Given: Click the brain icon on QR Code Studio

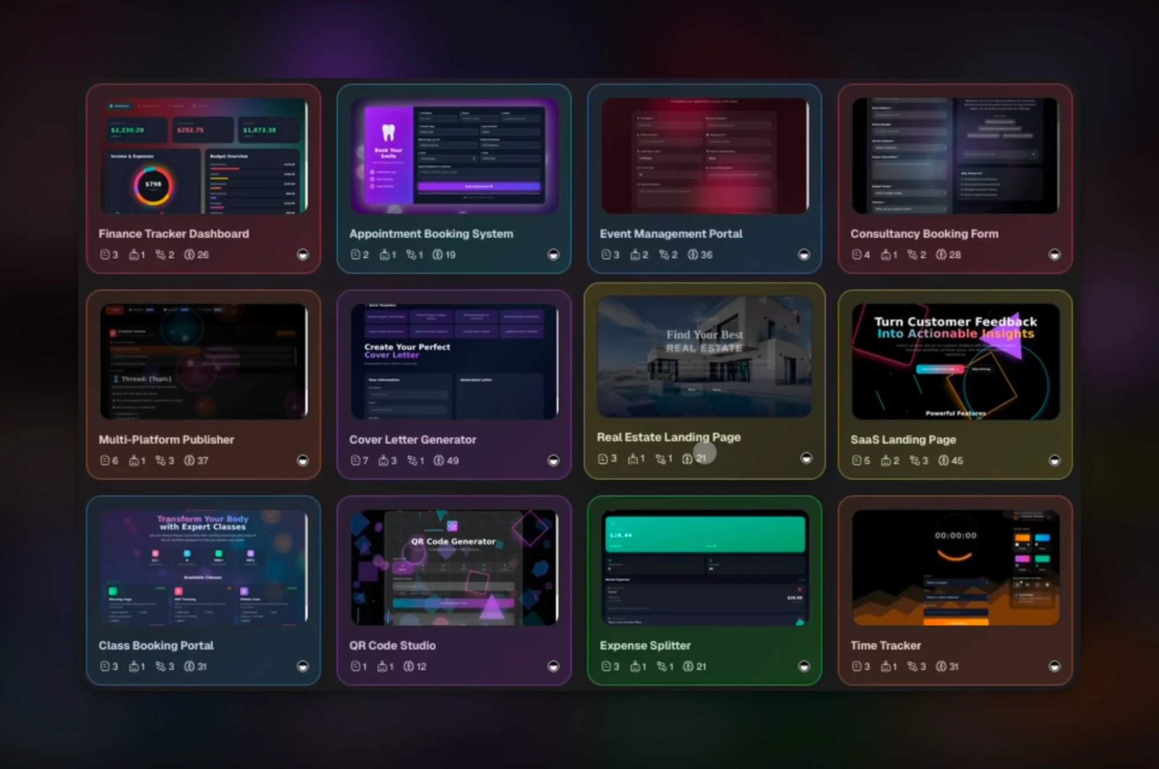Looking at the screenshot, I should (409, 667).
